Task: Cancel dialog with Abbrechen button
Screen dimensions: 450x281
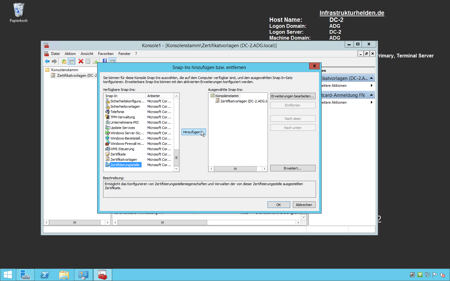Action: (x=304, y=205)
